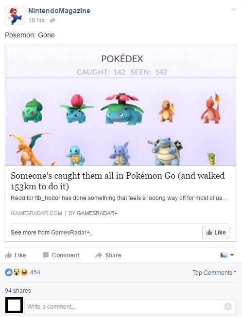Open the emoji picker in comment box
The image size is (242, 317).
point(228,307)
